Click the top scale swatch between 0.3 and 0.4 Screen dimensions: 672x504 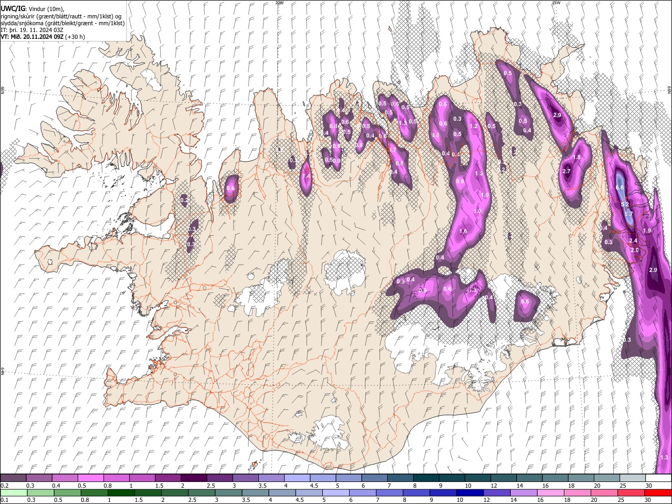(x=39, y=478)
